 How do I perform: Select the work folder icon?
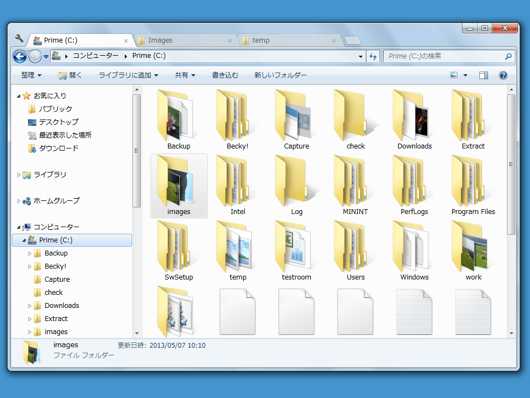(470, 246)
